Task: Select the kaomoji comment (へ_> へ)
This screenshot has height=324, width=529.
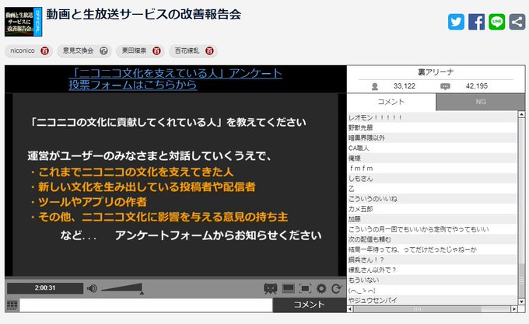Action: (x=432, y=290)
